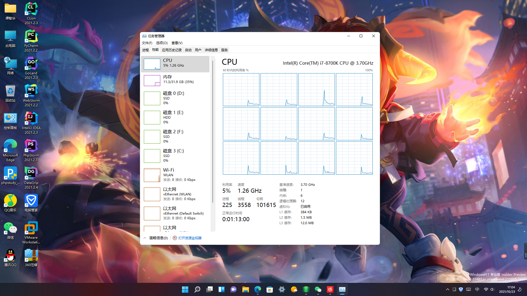Click the Resource Monitor icon at bottom

coord(175,238)
